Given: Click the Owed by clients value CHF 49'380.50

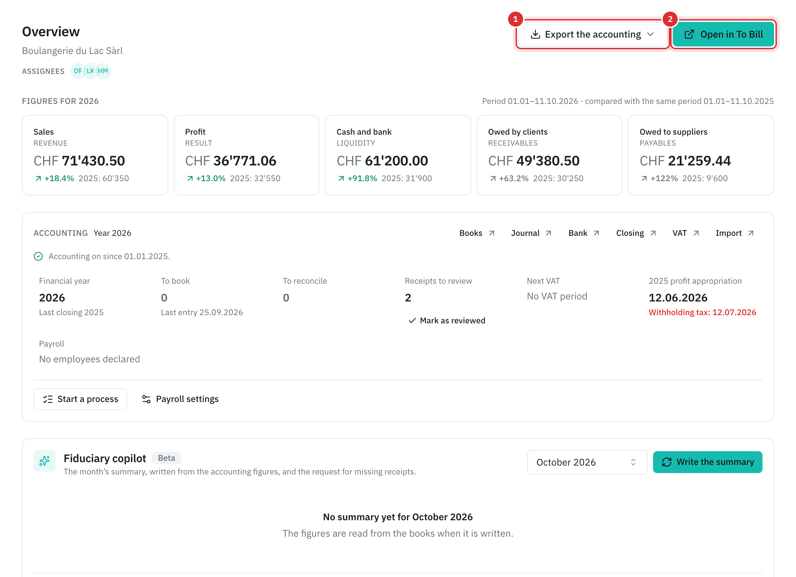Looking at the screenshot, I should point(534,161).
